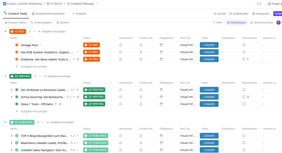Image resolution: width=282 pixels, height=153 pixels.
Task: Expand subtasks of Der Schlüssel zu besseren Leads
Action: 12,90
